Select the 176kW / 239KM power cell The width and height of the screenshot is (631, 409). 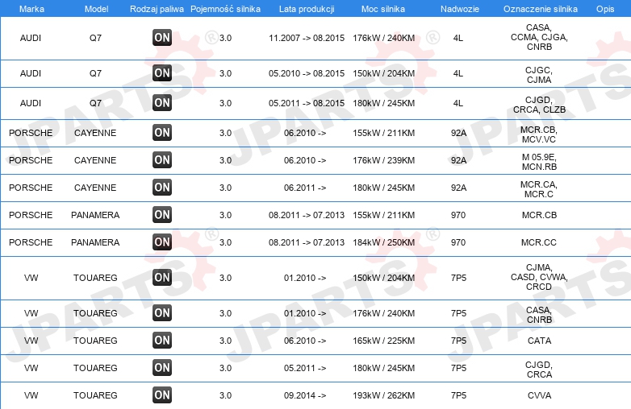point(383,160)
